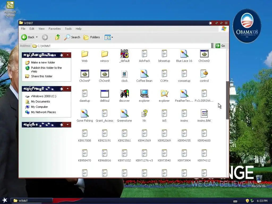
Task: Click the vertical scrollbar thumb
Action: coord(227,100)
